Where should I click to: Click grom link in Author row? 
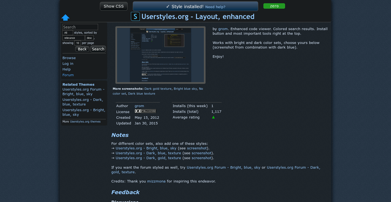point(139,106)
